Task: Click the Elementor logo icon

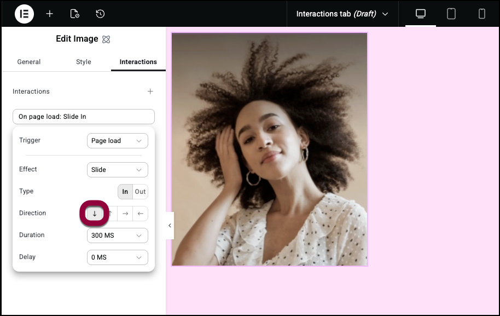Action: (24, 14)
